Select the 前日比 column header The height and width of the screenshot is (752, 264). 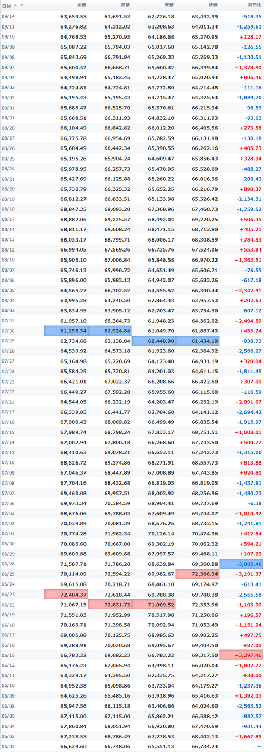point(254,5)
